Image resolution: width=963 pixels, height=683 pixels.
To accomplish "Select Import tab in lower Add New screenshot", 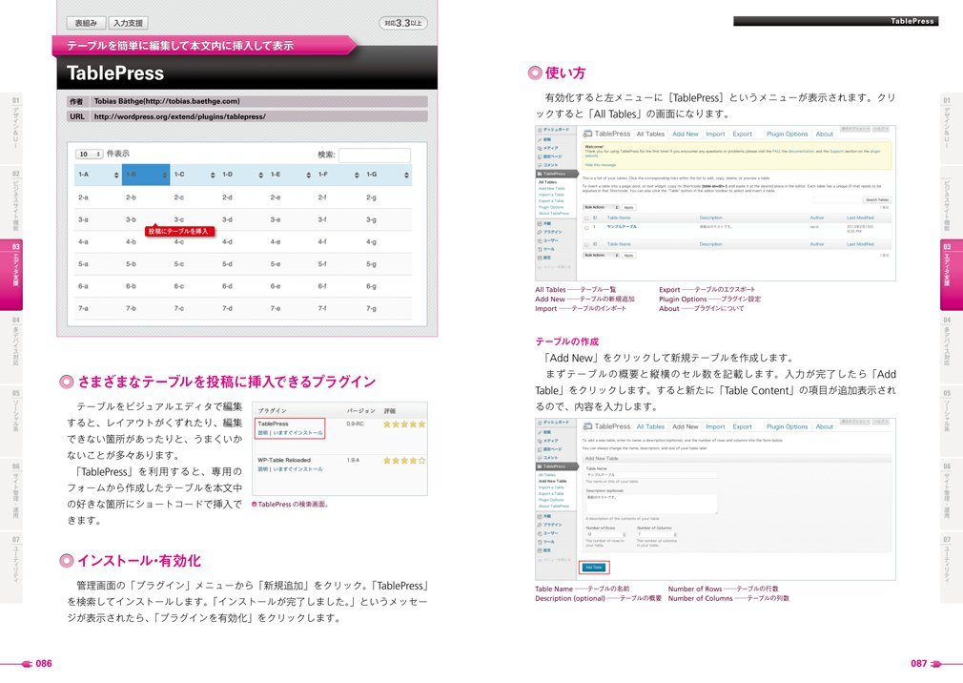I will pos(715,426).
